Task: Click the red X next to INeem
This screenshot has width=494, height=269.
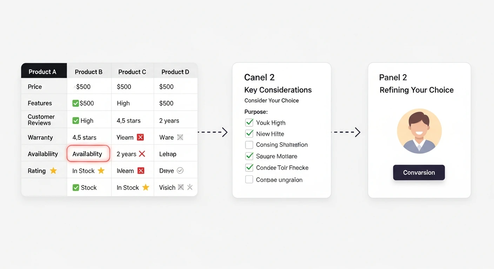Action: (x=141, y=171)
